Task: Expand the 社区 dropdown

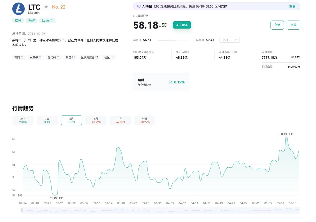Action: [x=108, y=57]
